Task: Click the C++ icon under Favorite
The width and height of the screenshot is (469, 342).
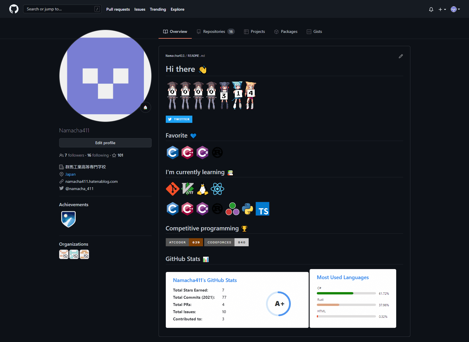Action: pyautogui.click(x=188, y=153)
